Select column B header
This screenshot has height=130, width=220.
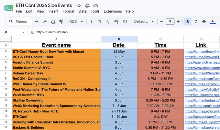coord(119,39)
